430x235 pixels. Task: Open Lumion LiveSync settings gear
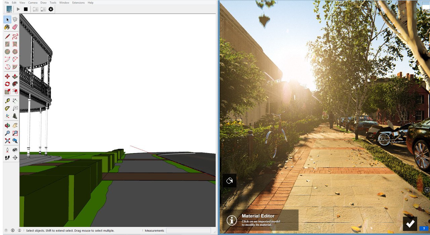coord(51,9)
